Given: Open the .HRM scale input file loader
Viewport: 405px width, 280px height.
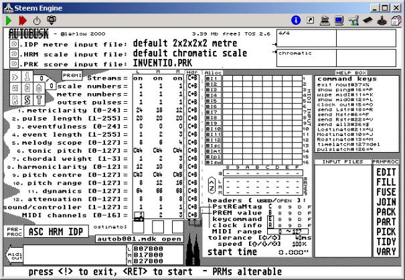Looking at the screenshot, I should point(13,54).
